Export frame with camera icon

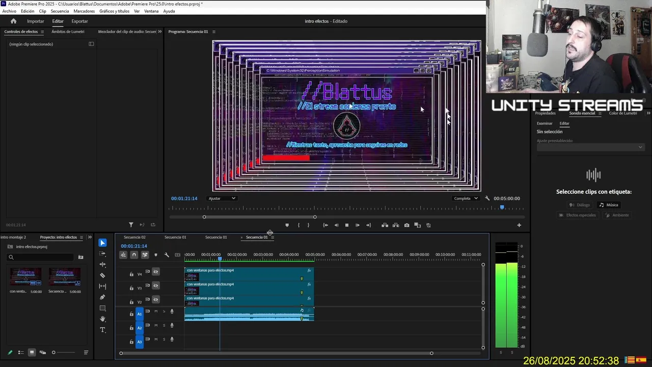coord(406,225)
